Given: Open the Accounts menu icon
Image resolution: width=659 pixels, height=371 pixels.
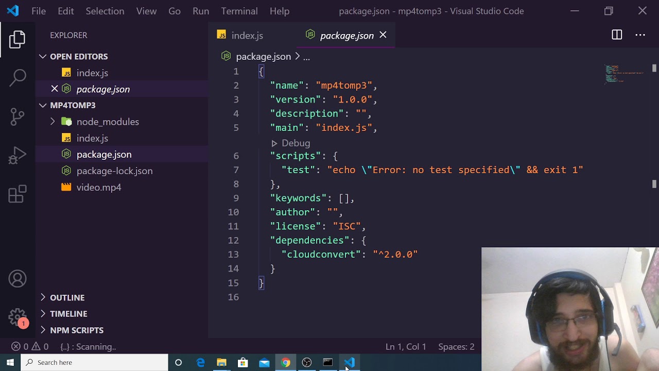Looking at the screenshot, I should (x=18, y=279).
